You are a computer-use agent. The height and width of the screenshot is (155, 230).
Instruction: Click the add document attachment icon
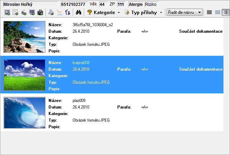pyautogui.click(x=15, y=12)
